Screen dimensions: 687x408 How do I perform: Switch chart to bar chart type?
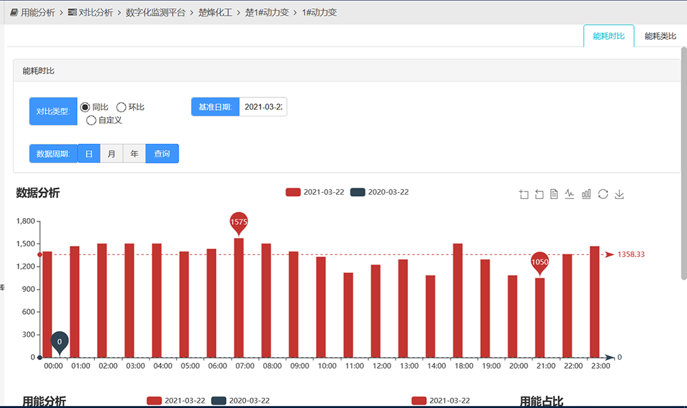pos(586,195)
